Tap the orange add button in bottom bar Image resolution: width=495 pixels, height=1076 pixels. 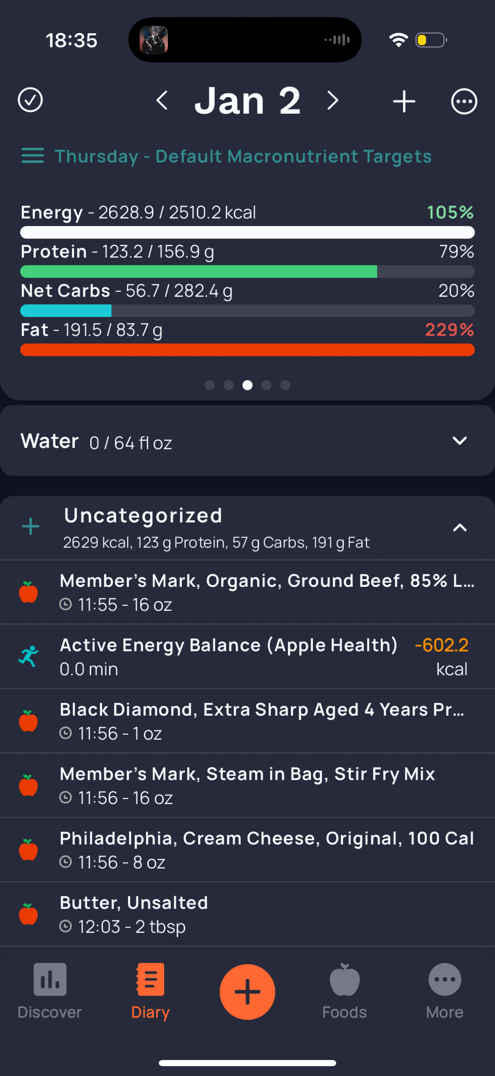(x=247, y=991)
